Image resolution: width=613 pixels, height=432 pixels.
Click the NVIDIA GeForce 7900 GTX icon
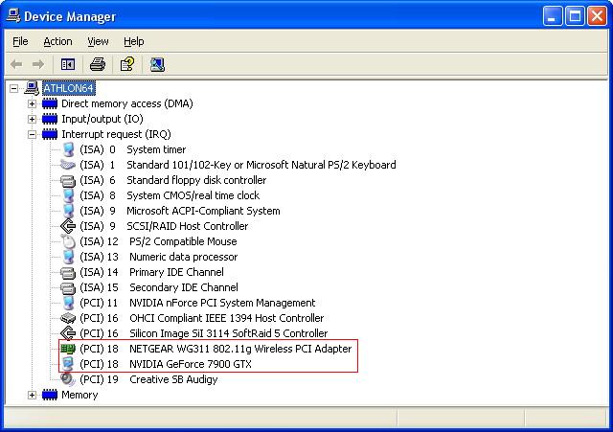pyautogui.click(x=68, y=364)
